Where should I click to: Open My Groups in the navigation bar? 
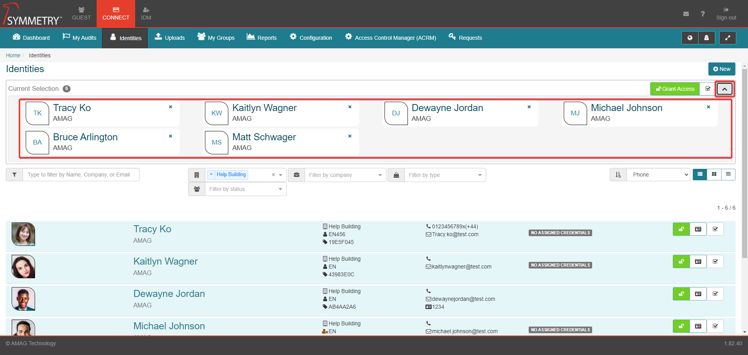216,38
